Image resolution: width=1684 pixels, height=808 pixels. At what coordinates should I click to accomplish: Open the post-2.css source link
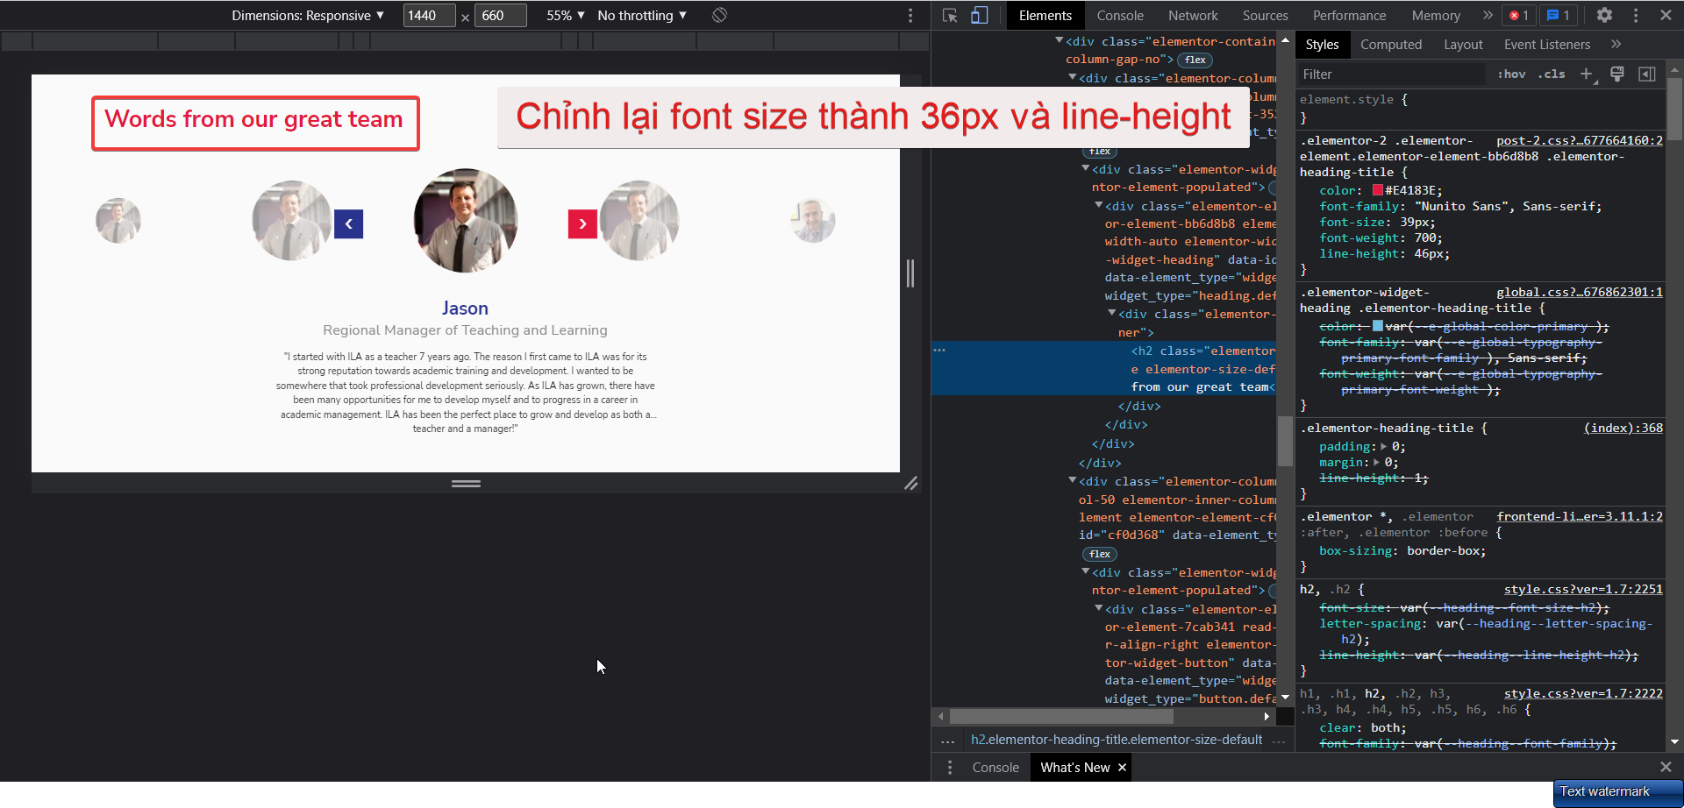(1580, 140)
